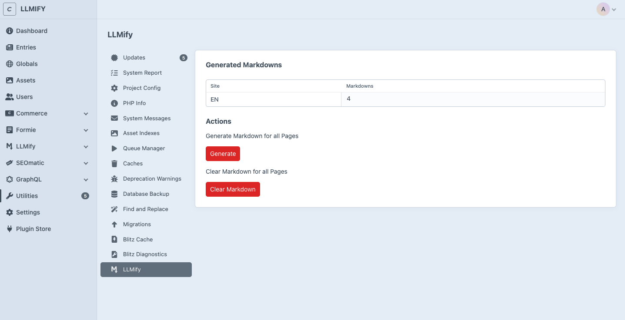The height and width of the screenshot is (320, 625).
Task: Click the System Messages envelope icon
Action: 114,118
